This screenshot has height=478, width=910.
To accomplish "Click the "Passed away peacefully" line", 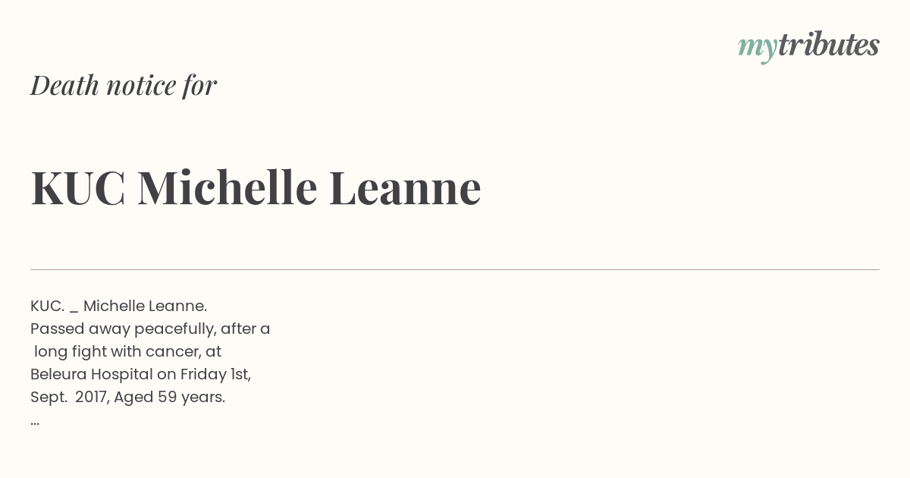I will (150, 329).
